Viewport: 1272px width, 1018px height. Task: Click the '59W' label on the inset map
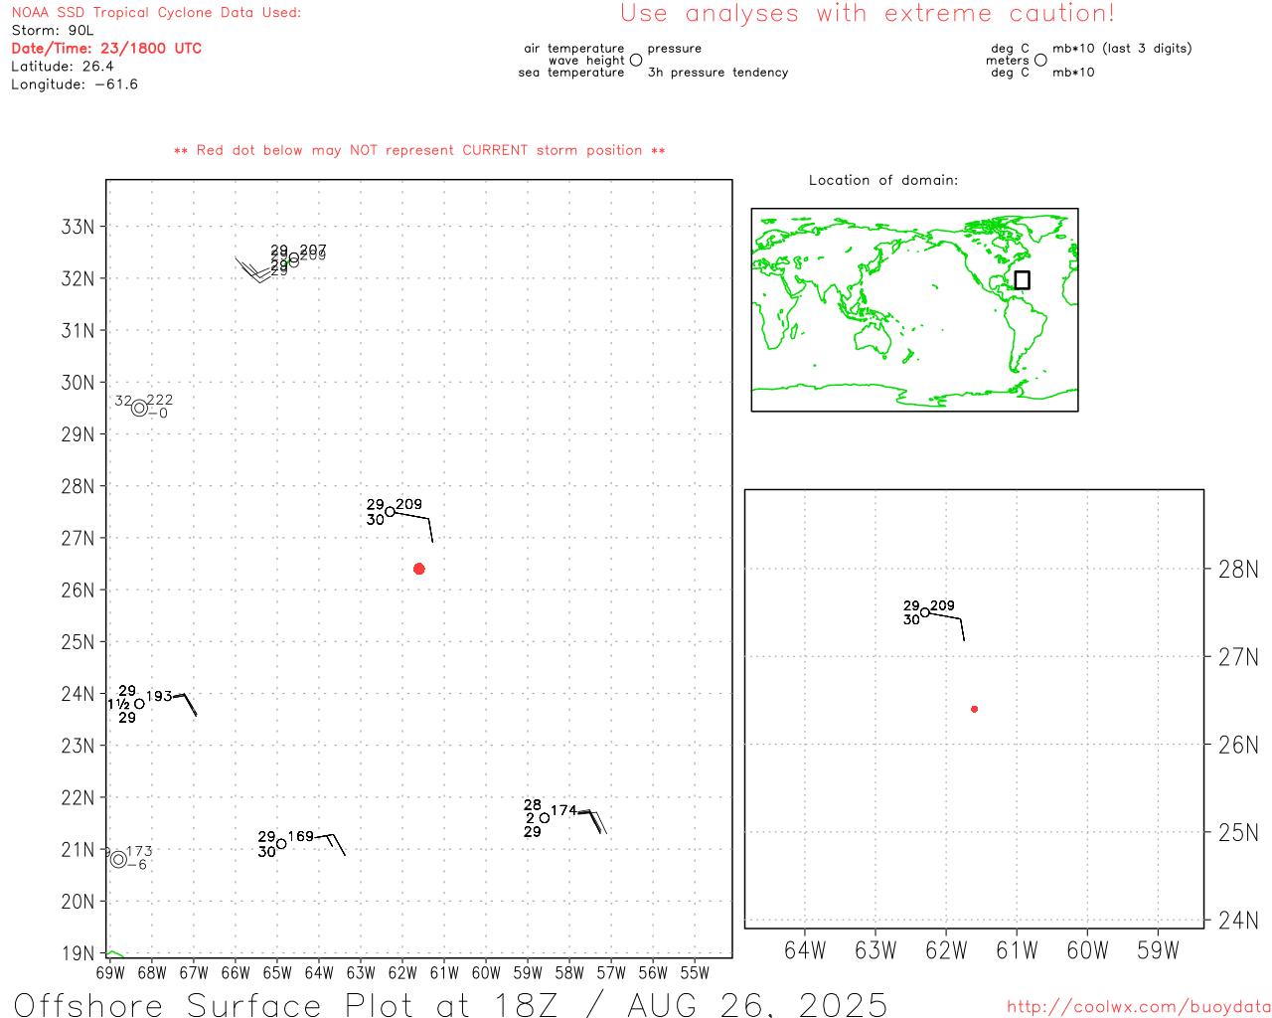click(x=1158, y=951)
